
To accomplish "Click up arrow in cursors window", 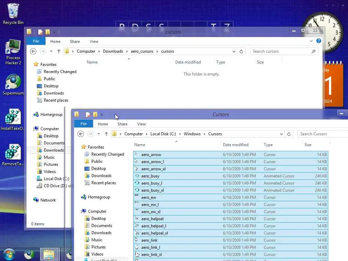I will [58, 51].
